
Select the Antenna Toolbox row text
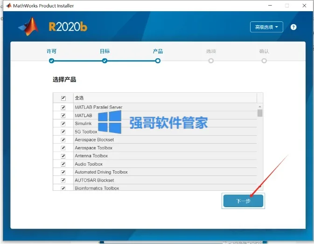tap(91, 156)
